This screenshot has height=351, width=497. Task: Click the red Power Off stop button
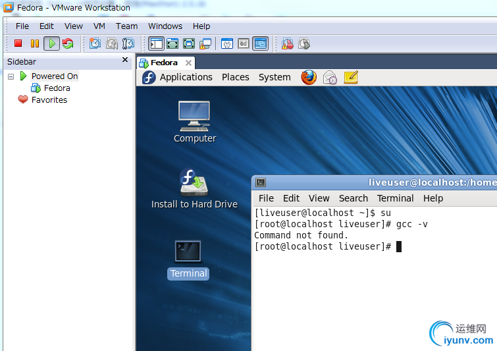point(18,43)
